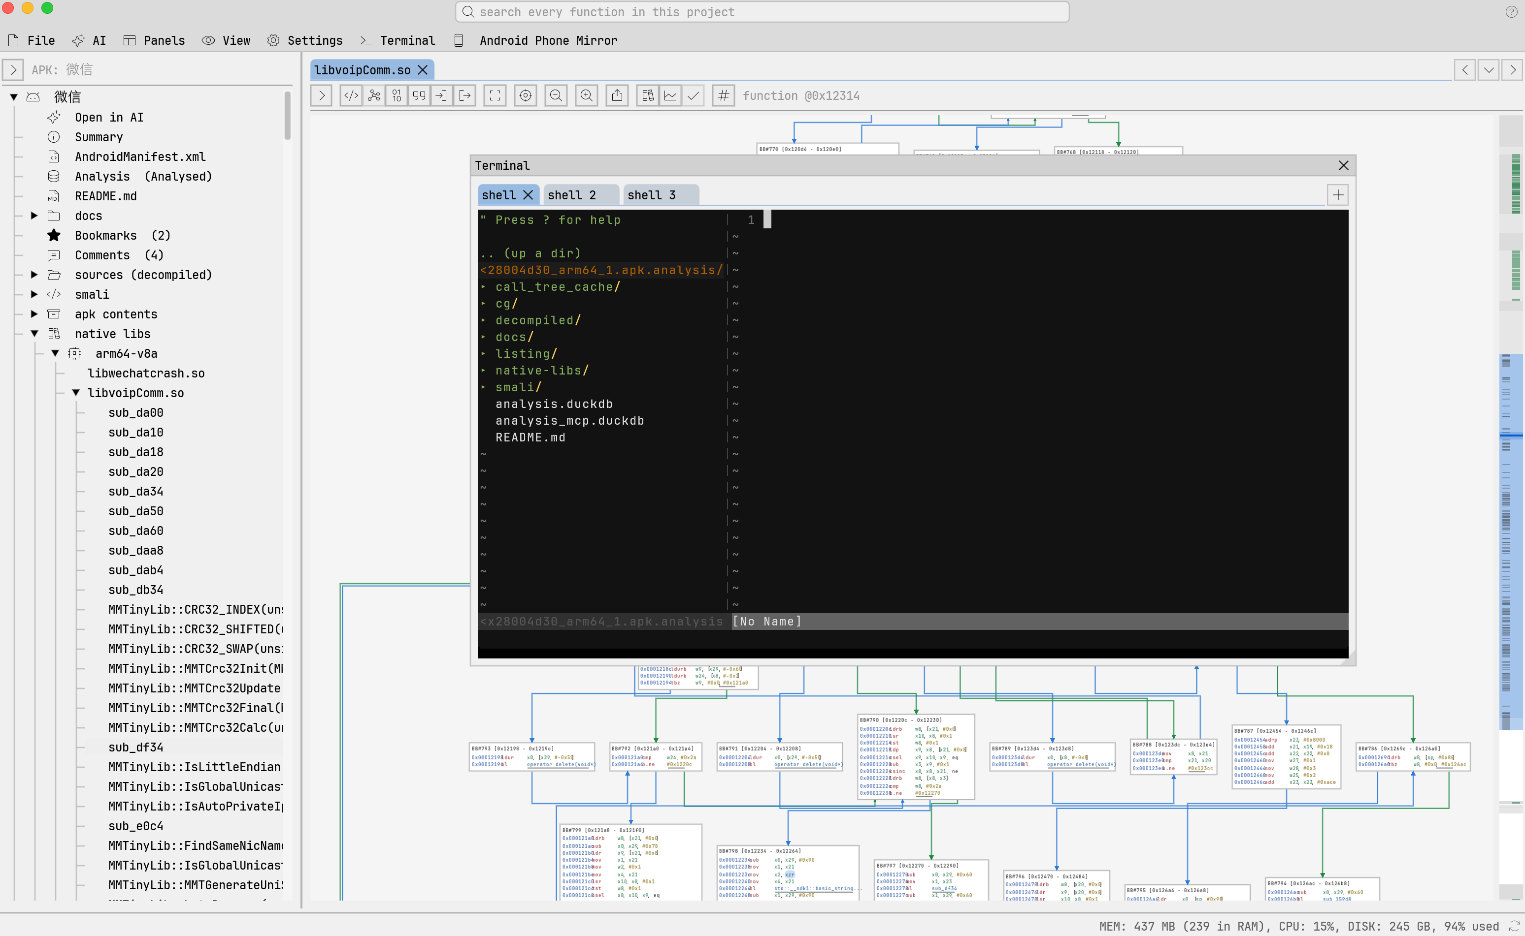
Task: Expand apk contents node
Action: point(34,314)
